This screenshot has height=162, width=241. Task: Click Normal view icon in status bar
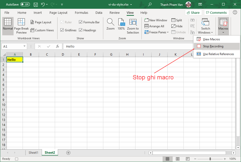tap(167, 159)
